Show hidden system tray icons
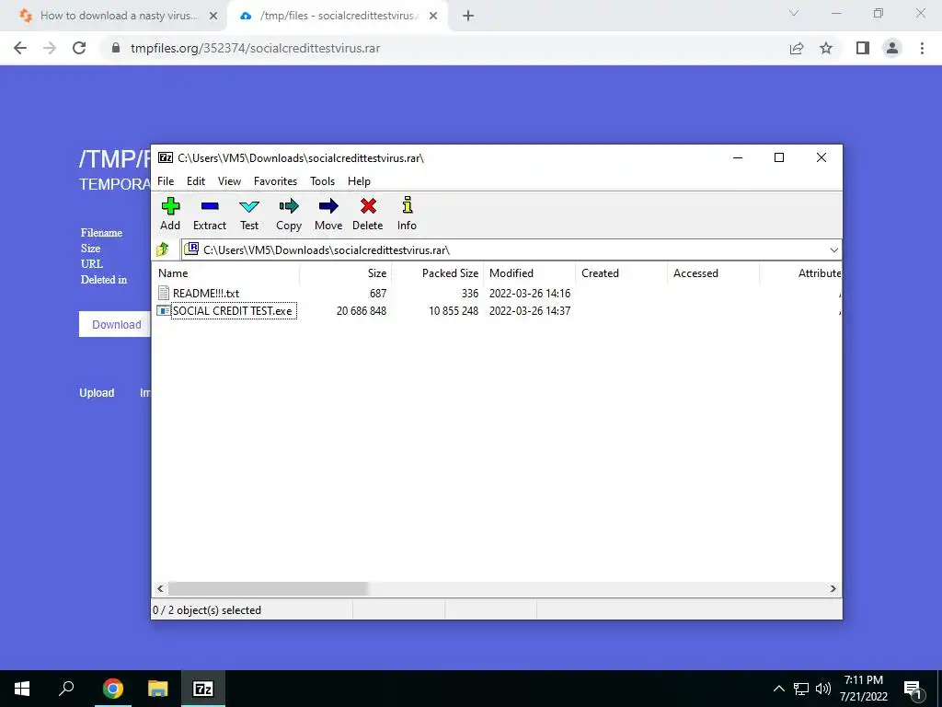 778,689
